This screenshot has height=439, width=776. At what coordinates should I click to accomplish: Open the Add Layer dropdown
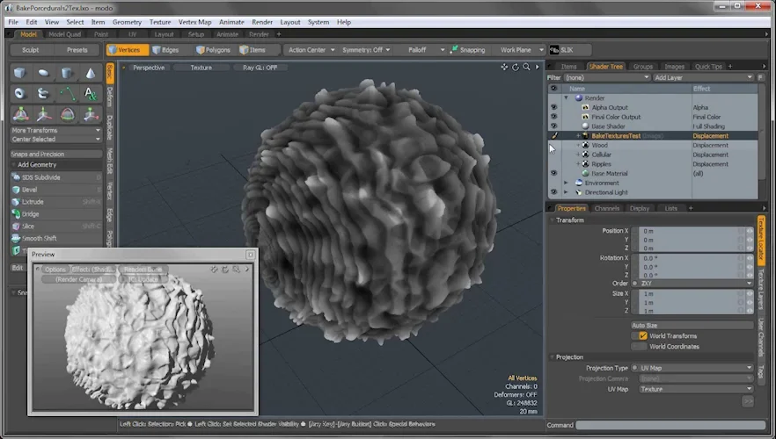click(703, 77)
